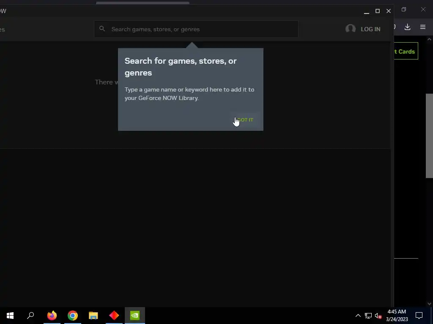433x324 pixels.
Task: Click the green Cards button in background window
Action: (x=406, y=51)
